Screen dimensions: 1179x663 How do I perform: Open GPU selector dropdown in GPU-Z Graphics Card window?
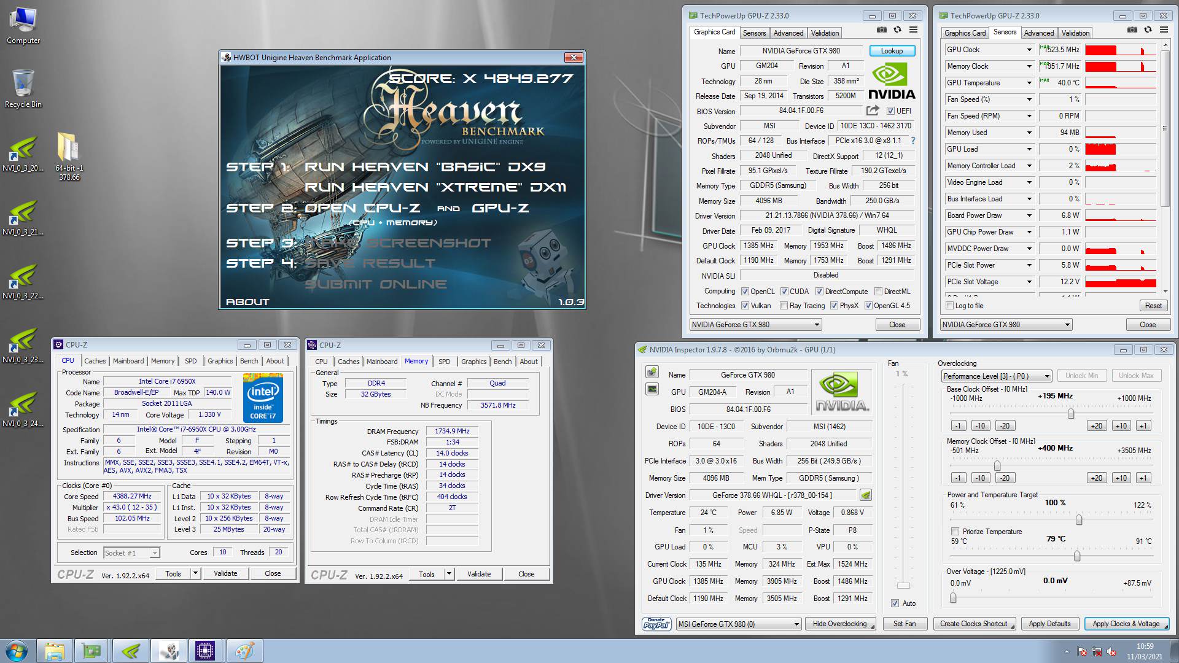click(x=755, y=325)
